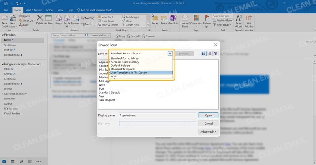Open the Look In dropdown arrow
This screenshot has width=316, height=165.
170,53
